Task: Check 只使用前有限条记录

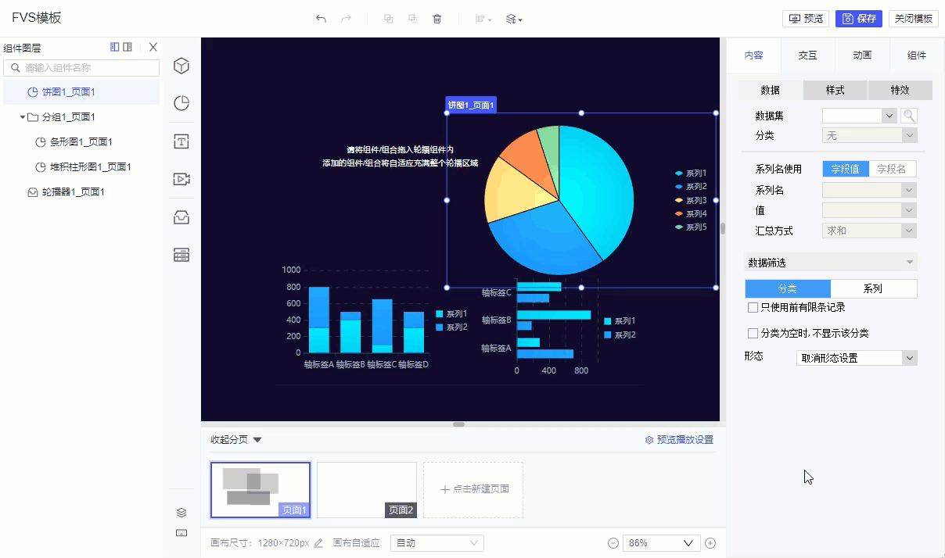Action: 753,308
